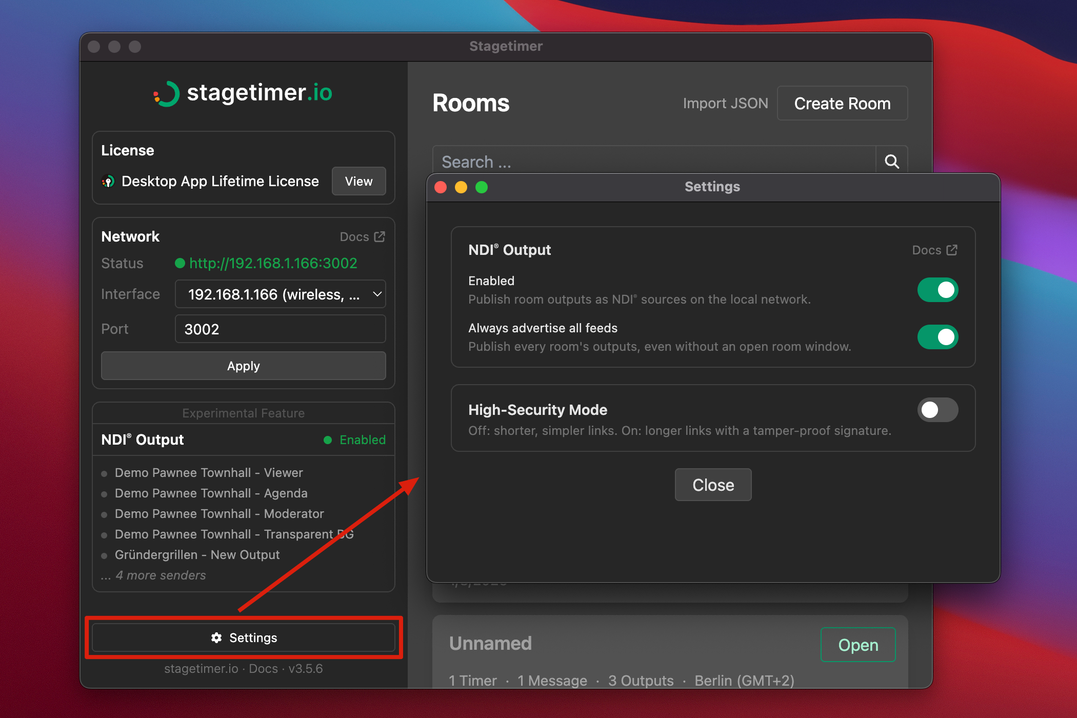The width and height of the screenshot is (1077, 718).
Task: Close the Settings window with red button
Action: pos(441,187)
